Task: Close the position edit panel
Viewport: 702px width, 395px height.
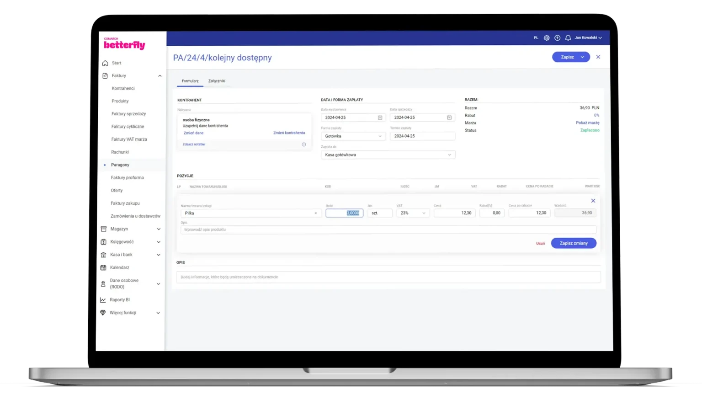Action: 593,201
